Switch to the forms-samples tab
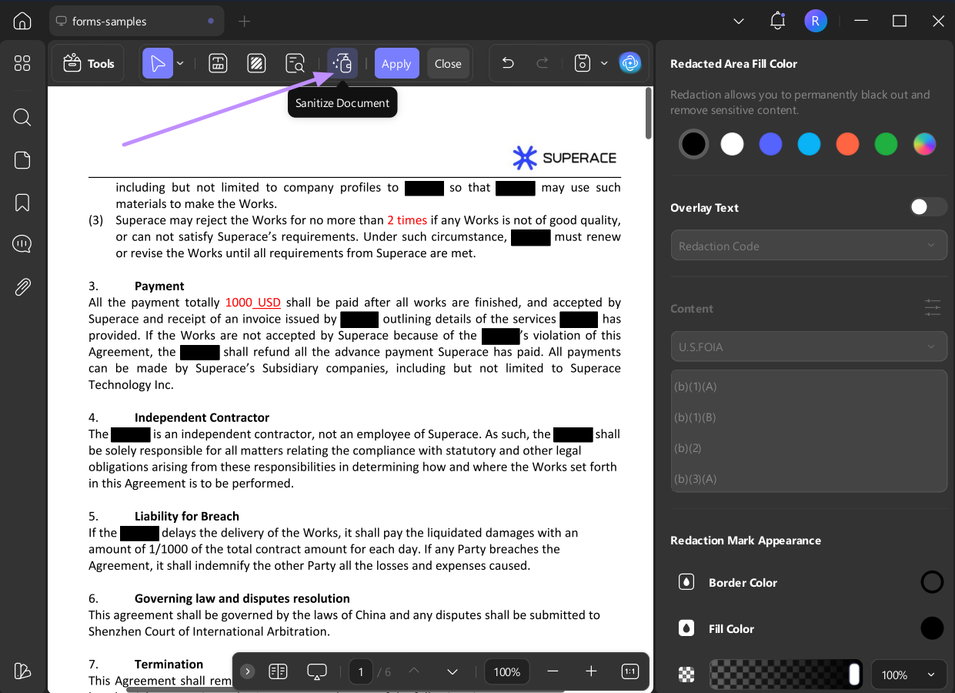The height and width of the screenshot is (693, 955). [x=137, y=22]
